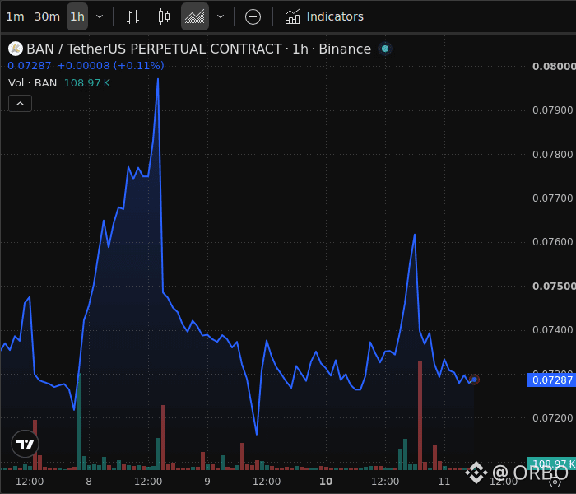The image size is (576, 494).
Task: Click the date label 10 on time axis
Action: 326,482
